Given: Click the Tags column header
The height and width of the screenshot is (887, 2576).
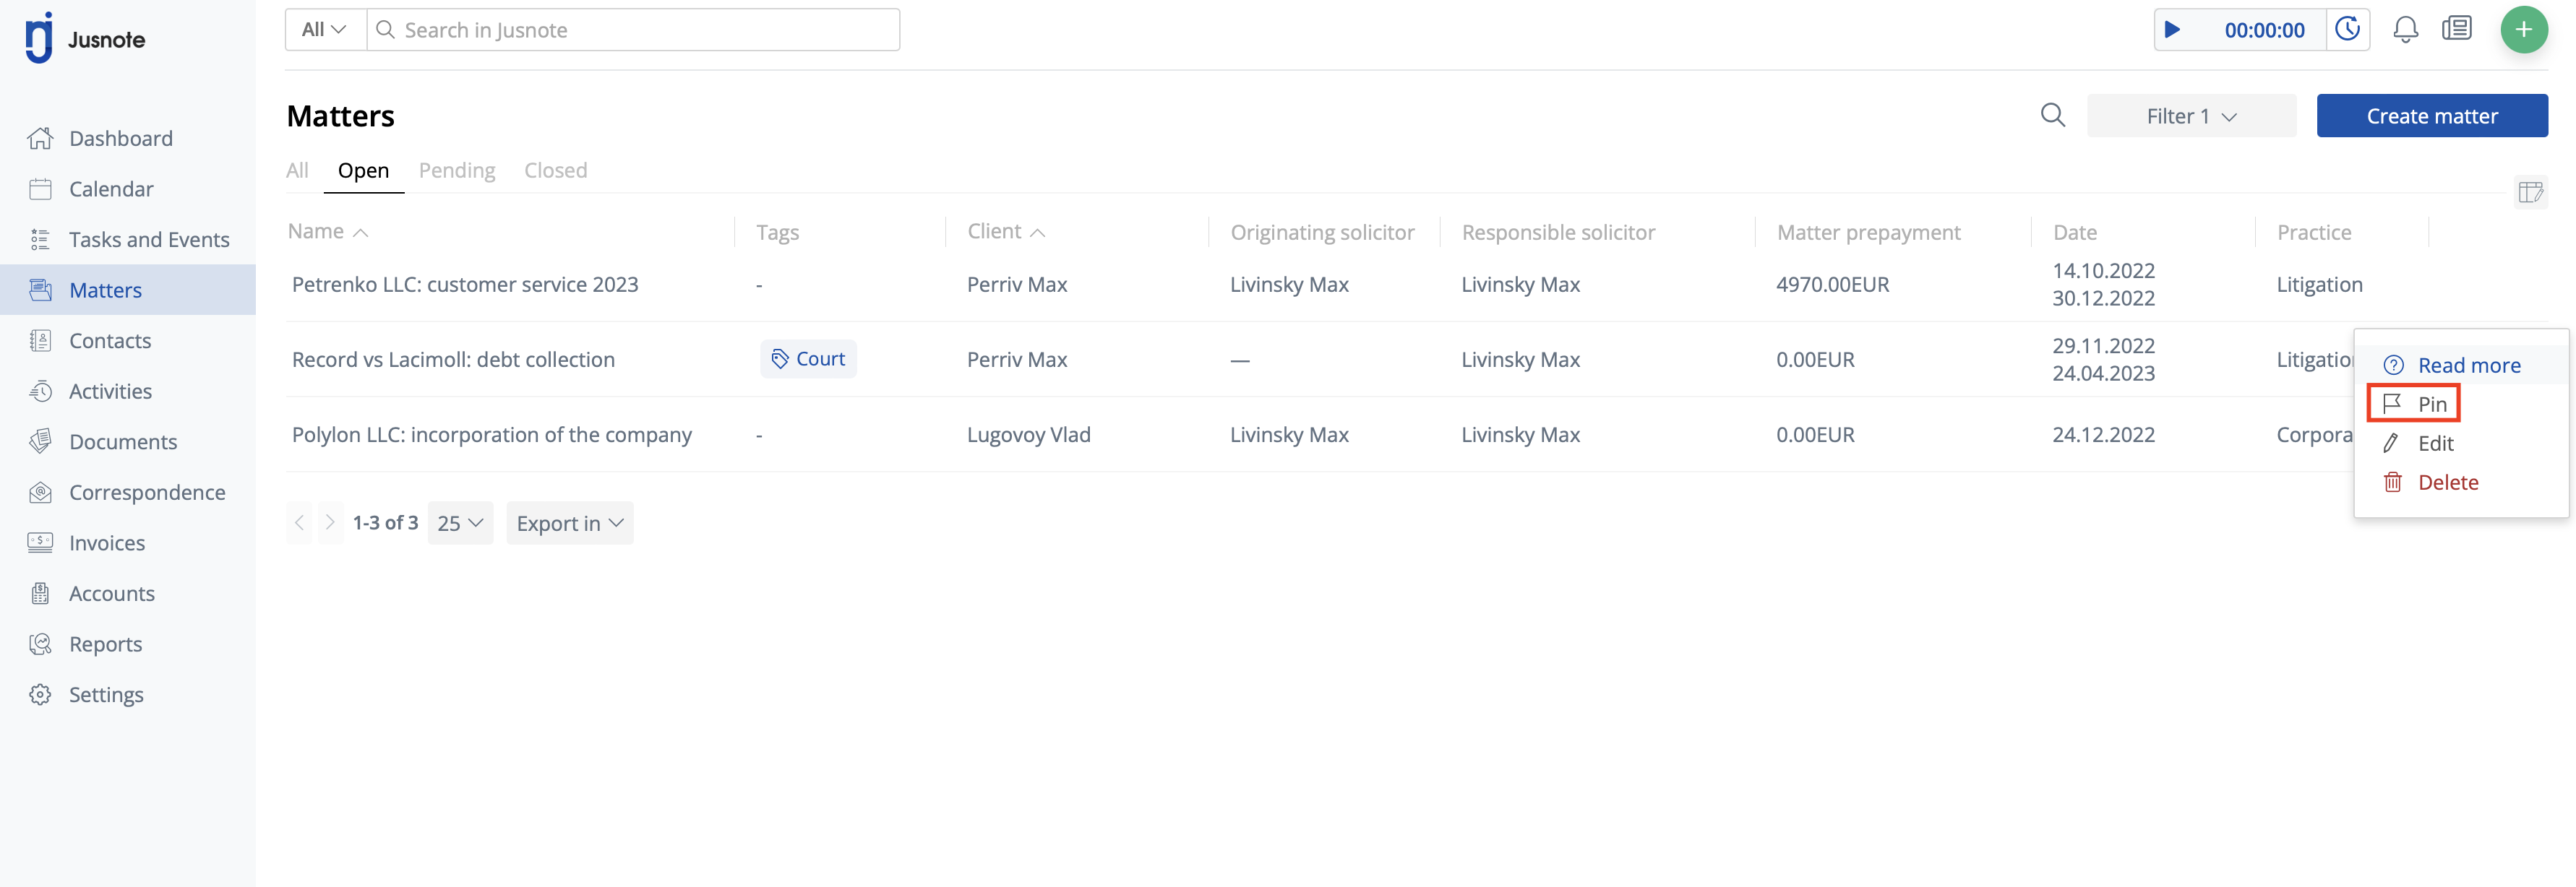Looking at the screenshot, I should tap(777, 233).
